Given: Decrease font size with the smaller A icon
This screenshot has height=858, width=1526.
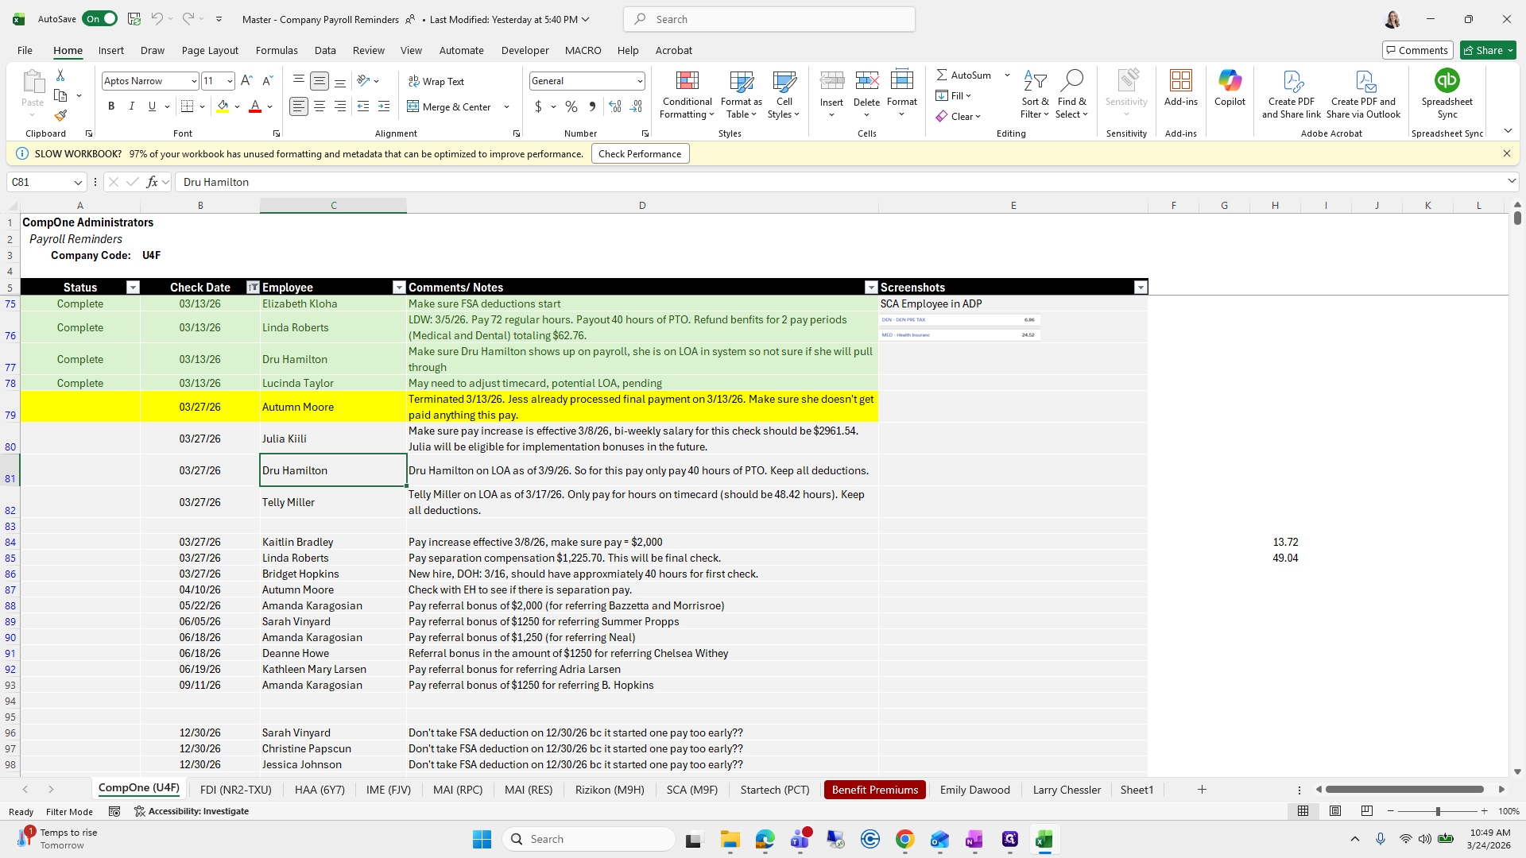Looking at the screenshot, I should coord(268,80).
